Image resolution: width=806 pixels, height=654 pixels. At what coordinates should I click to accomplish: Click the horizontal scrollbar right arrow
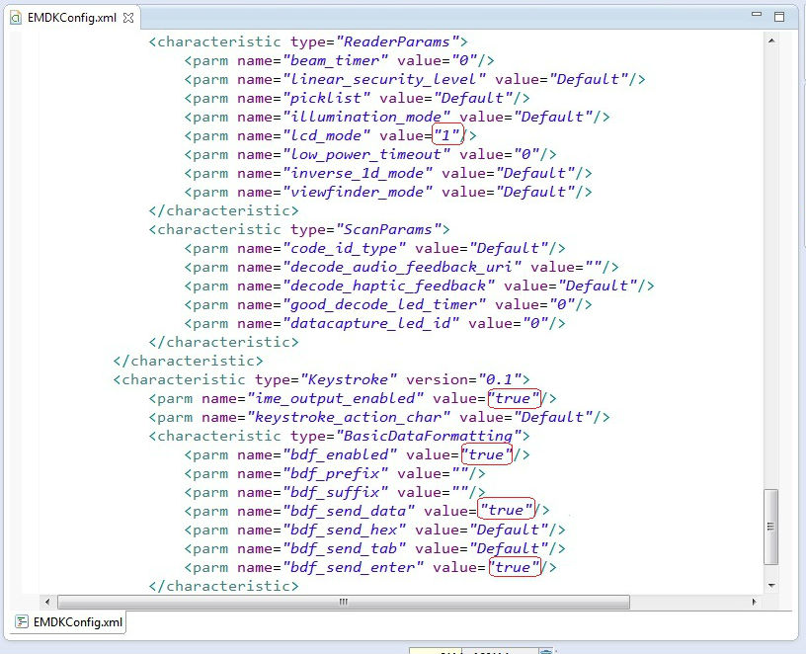[756, 601]
